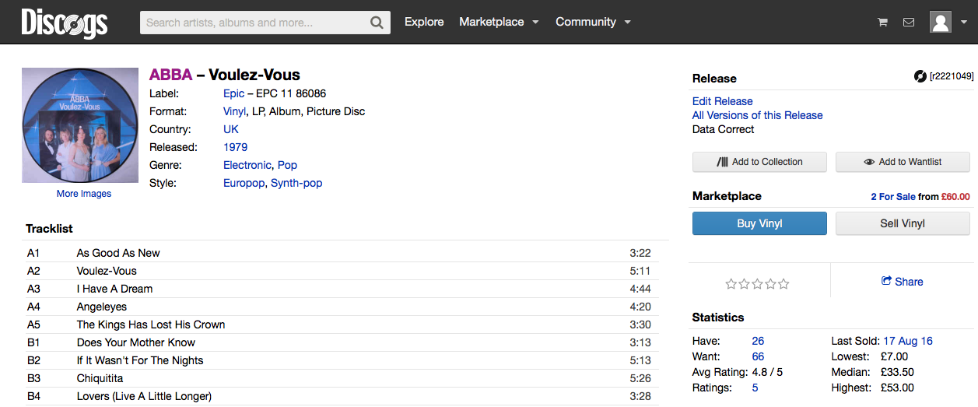The height and width of the screenshot is (407, 978).
Task: Click the Share link
Action: [x=902, y=282]
